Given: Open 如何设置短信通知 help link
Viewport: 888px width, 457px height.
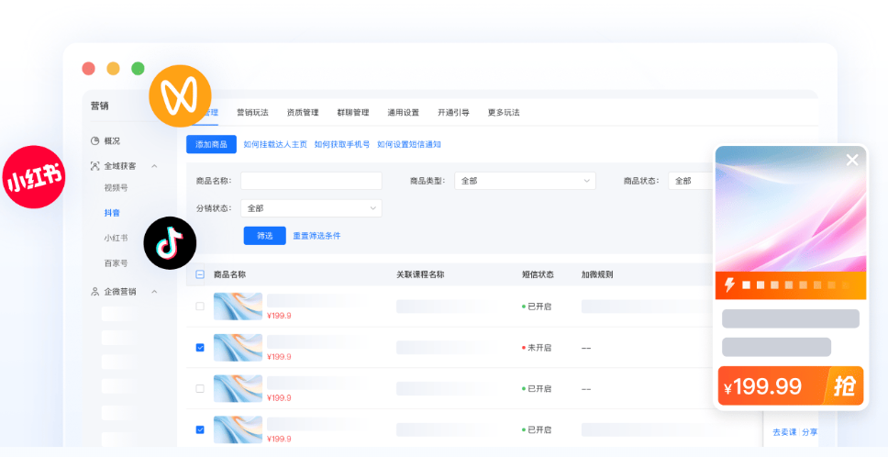Looking at the screenshot, I should click(409, 144).
